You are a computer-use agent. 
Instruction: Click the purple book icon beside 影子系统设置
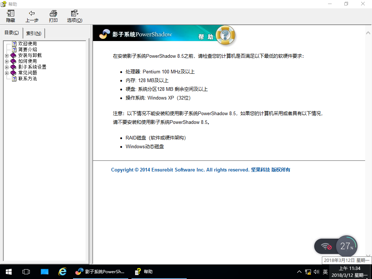click(13, 67)
